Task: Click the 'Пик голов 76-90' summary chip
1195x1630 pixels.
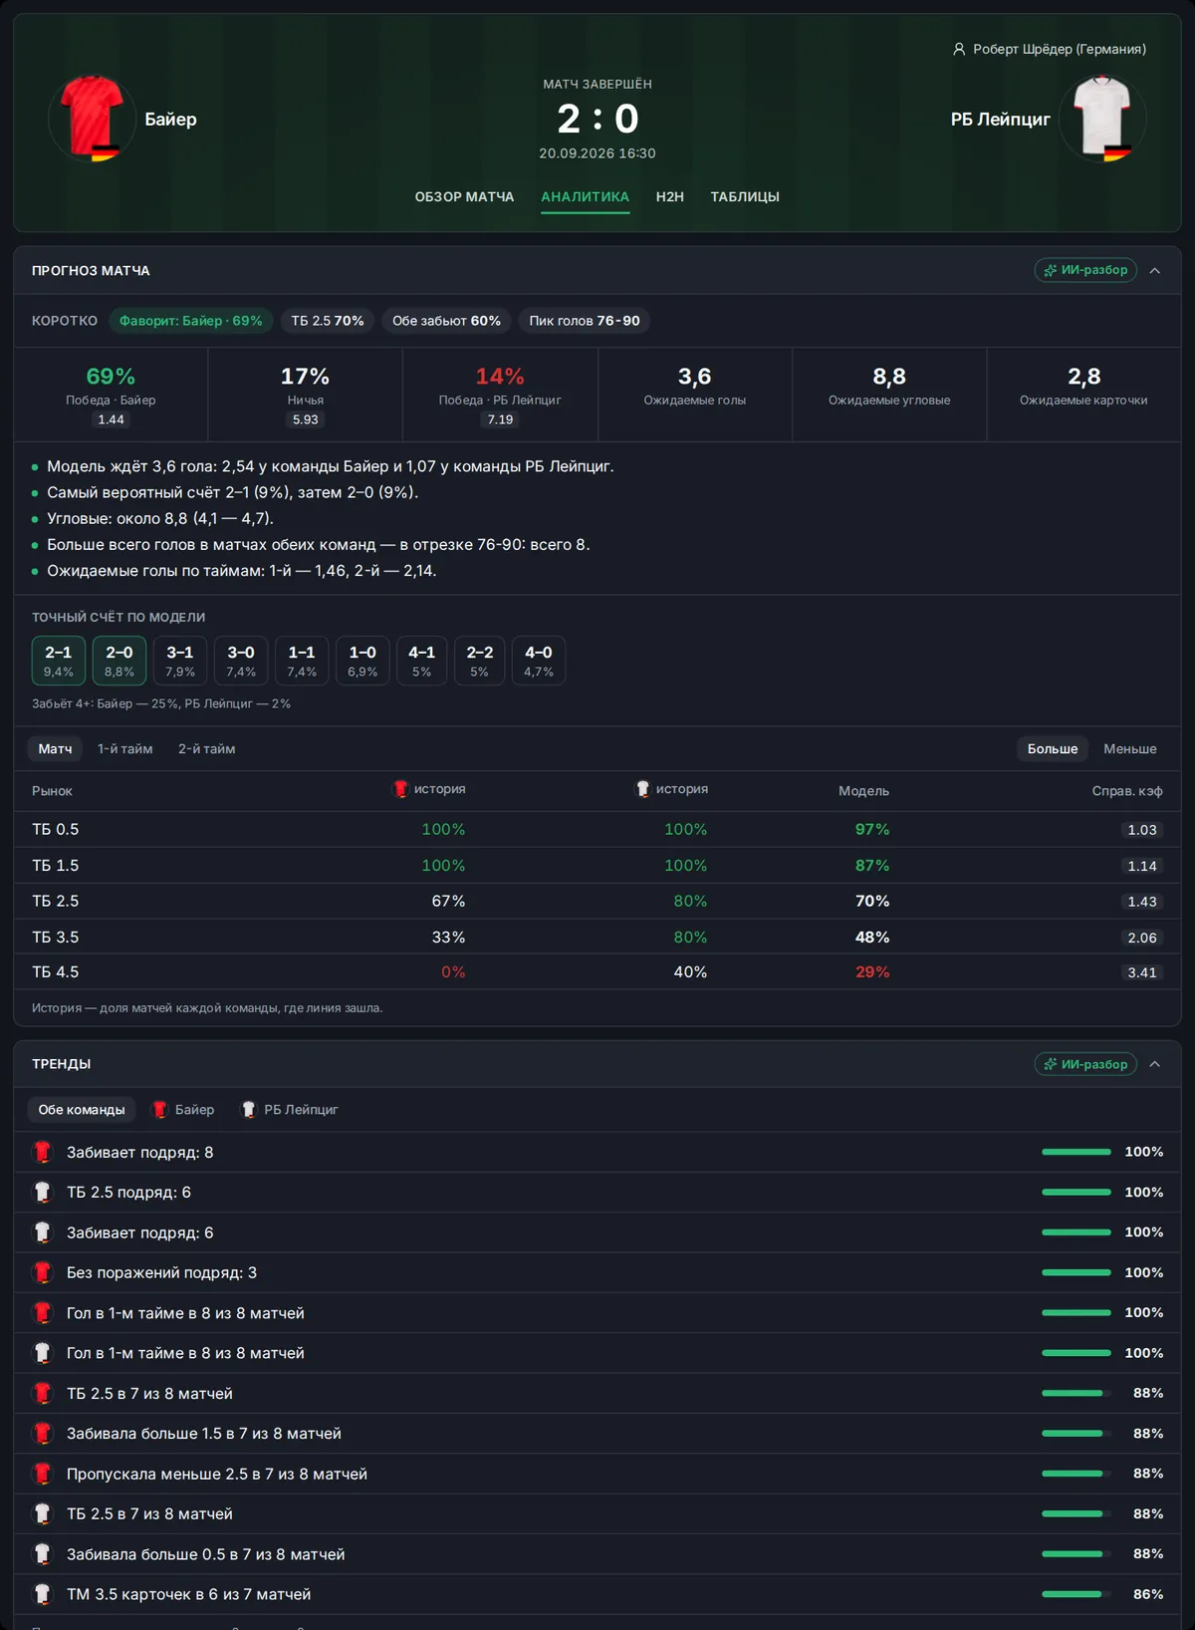Action: pos(585,321)
